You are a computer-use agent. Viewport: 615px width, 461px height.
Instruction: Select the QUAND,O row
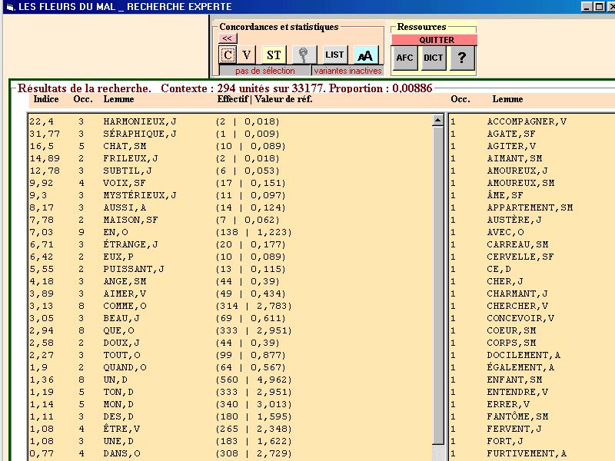pos(229,367)
